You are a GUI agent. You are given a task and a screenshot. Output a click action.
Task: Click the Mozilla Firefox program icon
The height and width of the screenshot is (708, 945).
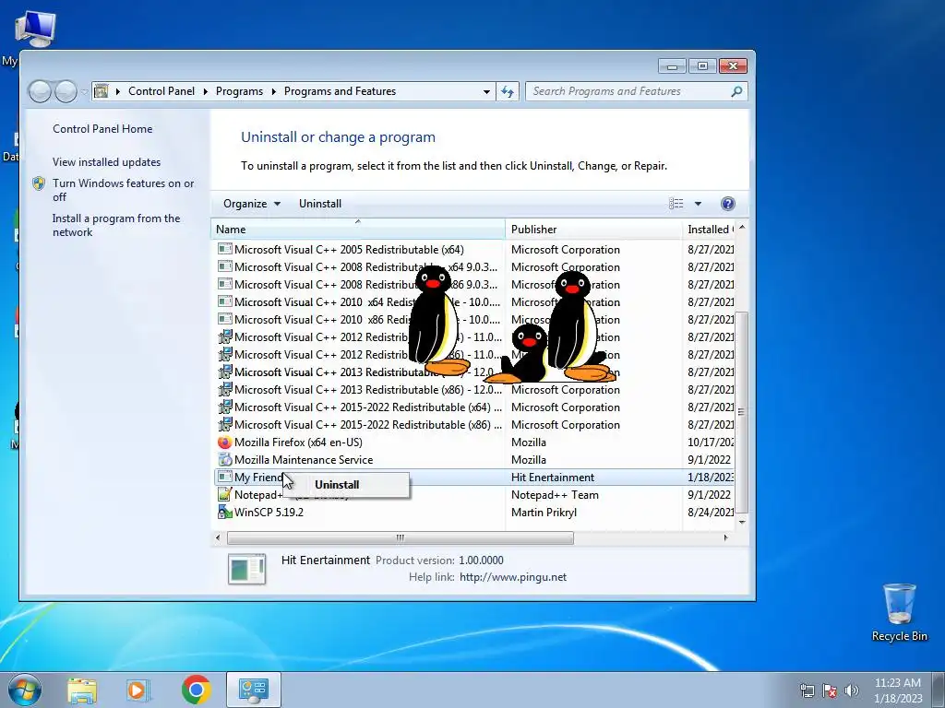225,442
